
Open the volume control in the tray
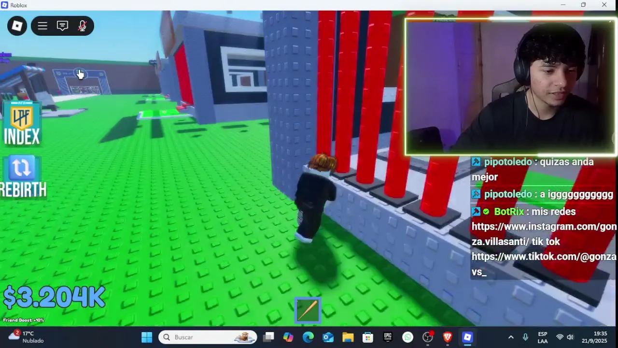point(570,337)
